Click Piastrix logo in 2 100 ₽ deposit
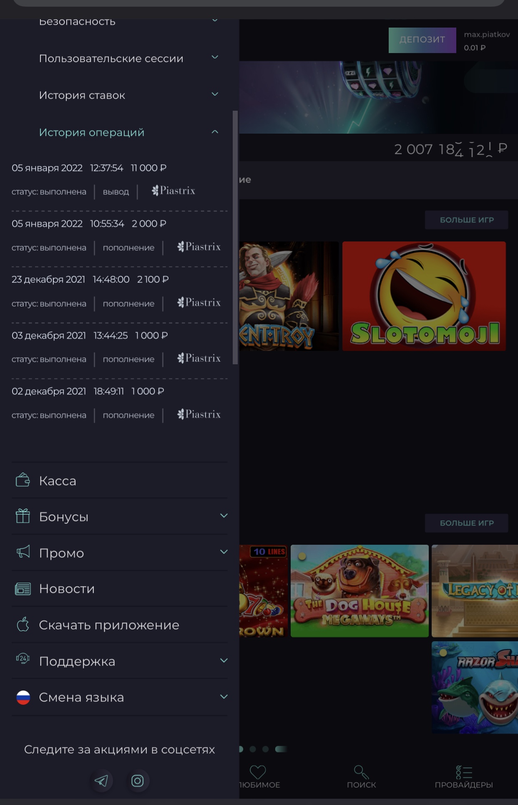Screen dimensions: 518x805 point(199,302)
